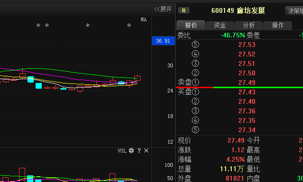Close the VOL indicator panel
Image resolution: width=303 pixels, height=182 pixels.
click(146, 151)
